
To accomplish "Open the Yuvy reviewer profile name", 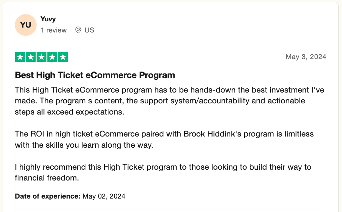I will point(47,19).
